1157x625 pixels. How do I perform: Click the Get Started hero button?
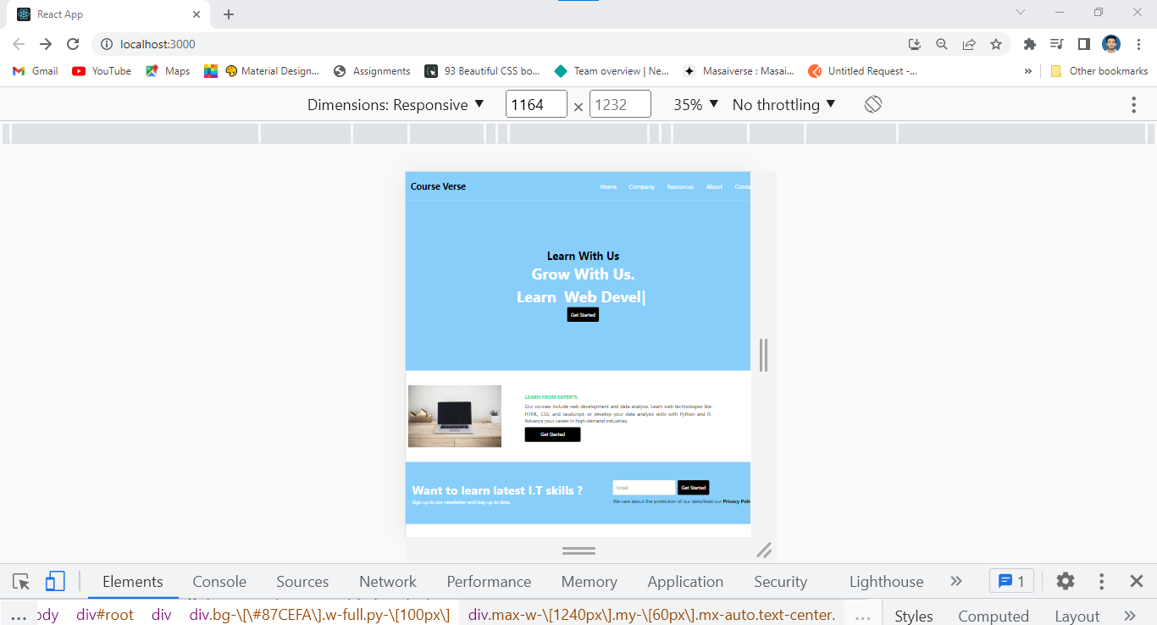(x=582, y=314)
